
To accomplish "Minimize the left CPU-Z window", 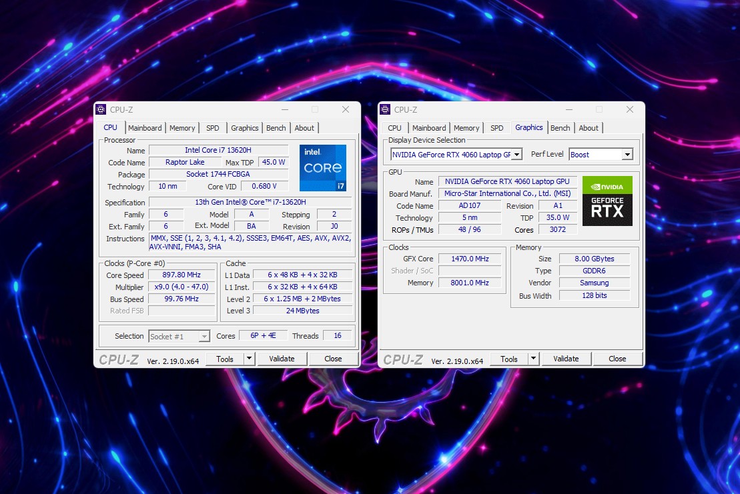I will 285,109.
